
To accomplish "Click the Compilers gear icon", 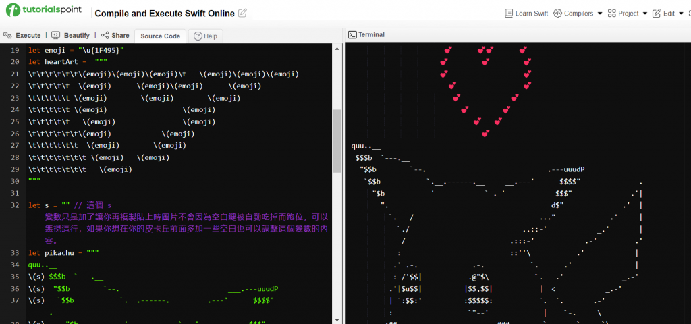I will (557, 13).
